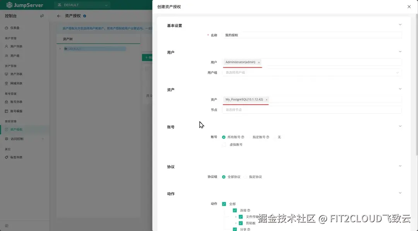Collapse sidebar using bottom menu icon
The height and width of the screenshot is (231, 418).
7,226
